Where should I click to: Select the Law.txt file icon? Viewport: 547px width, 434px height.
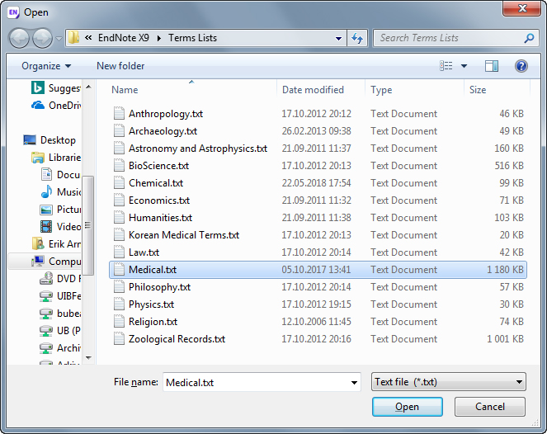pyautogui.click(x=119, y=252)
